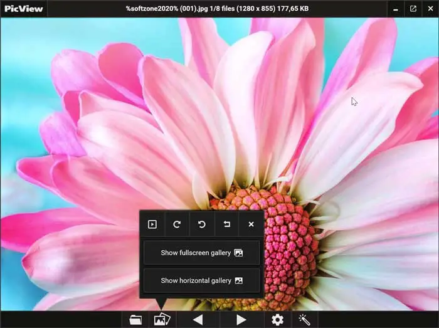Go to the next image
The height and width of the screenshot is (328, 439).
pos(241,320)
